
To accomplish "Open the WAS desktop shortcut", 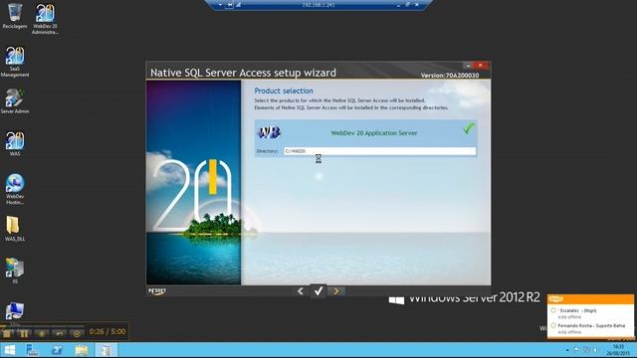I will coord(15,143).
